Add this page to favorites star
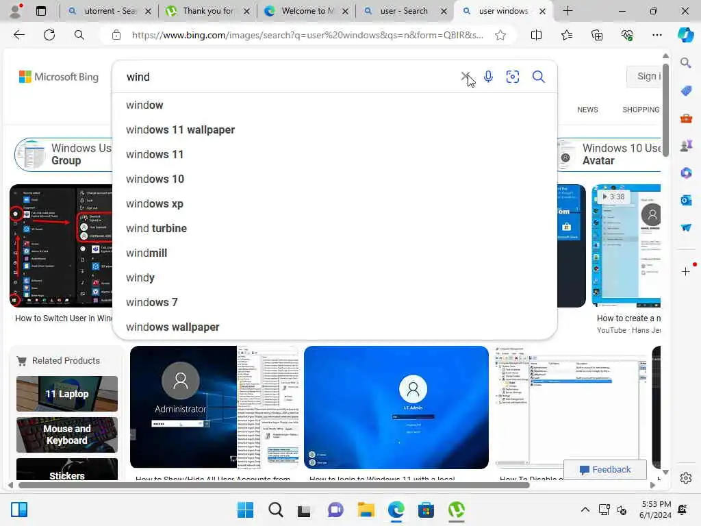This screenshot has width=701, height=526. (x=500, y=35)
